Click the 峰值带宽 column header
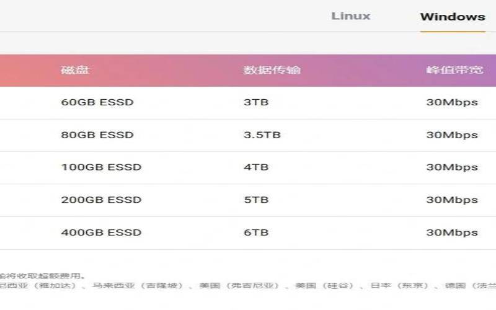 point(454,69)
